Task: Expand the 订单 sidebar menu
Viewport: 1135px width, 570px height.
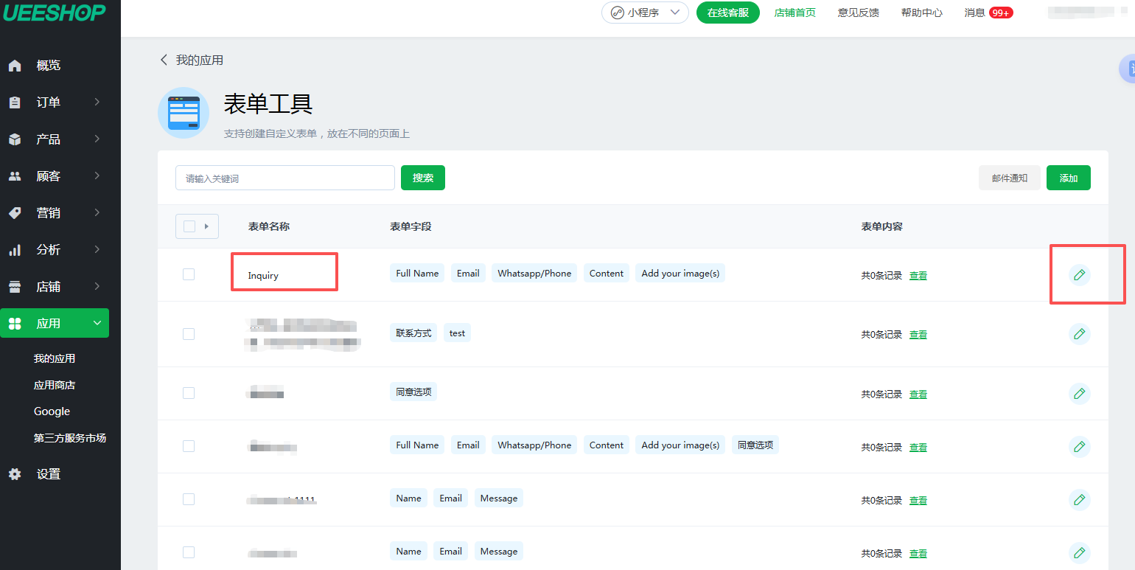Action: [55, 102]
